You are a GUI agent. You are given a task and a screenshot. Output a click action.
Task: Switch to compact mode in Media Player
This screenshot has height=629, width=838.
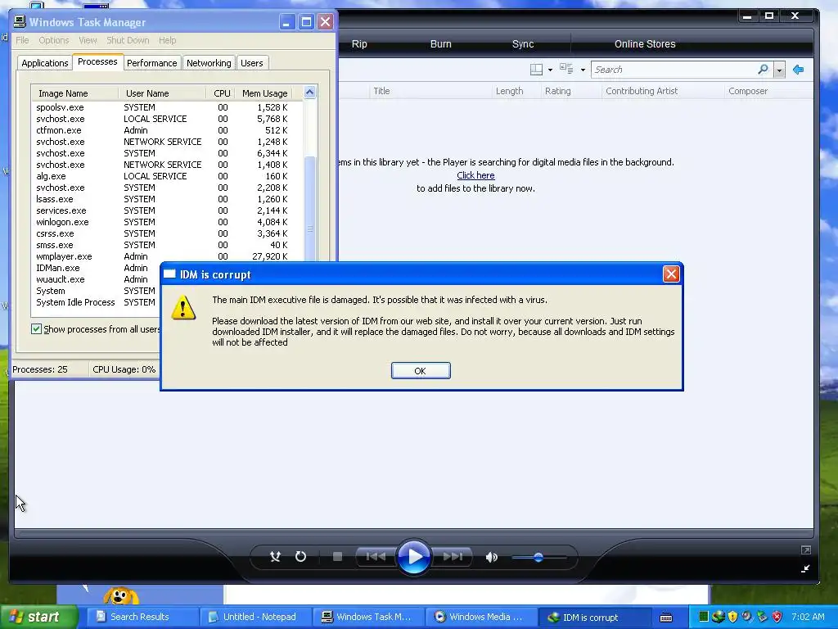click(805, 568)
